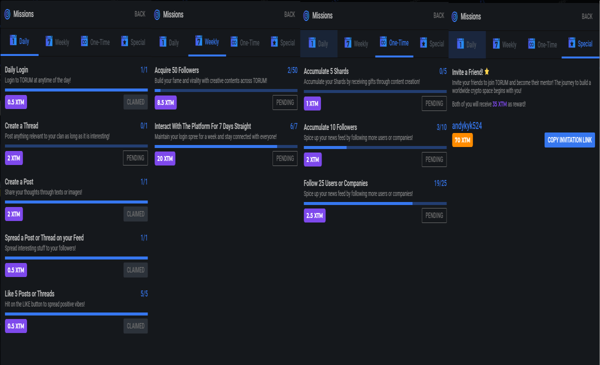The image size is (600, 365).
Task: Select the active One-Time tab in the One-Time panel
Action: point(394,43)
